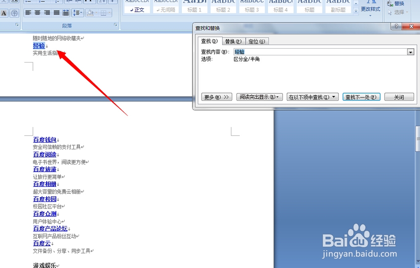Open the 百度校园 hyperlink
This screenshot has height=268, width=420.
pyautogui.click(x=45, y=199)
